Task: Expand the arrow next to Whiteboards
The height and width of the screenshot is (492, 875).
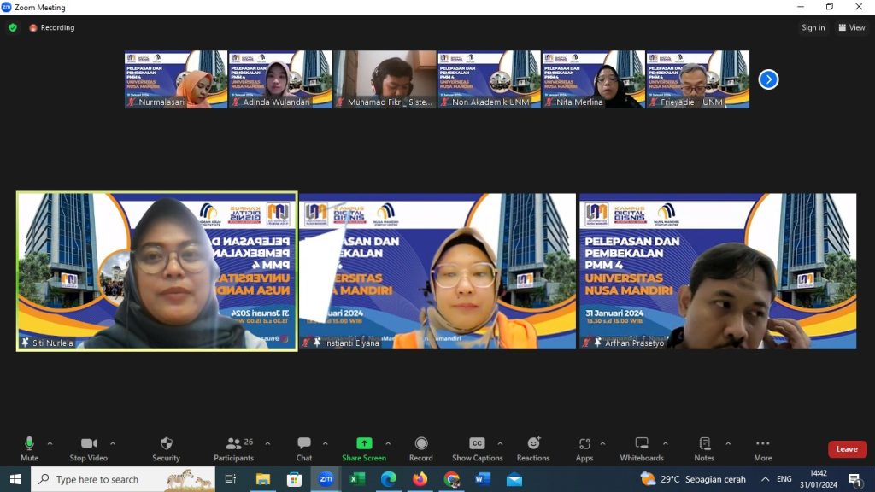Action: click(x=665, y=443)
